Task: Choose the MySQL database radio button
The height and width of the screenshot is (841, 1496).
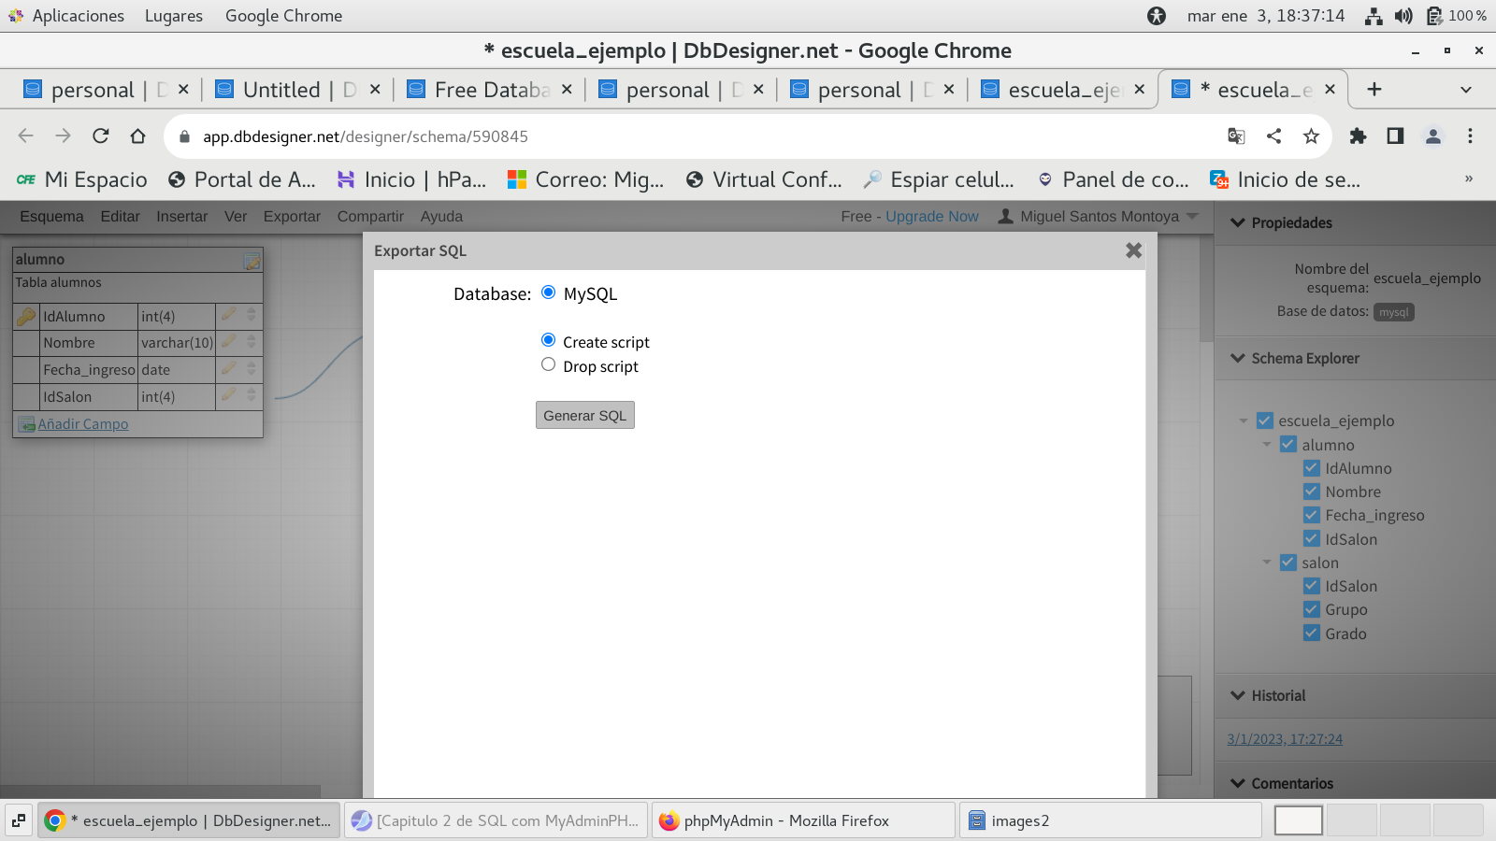Action: click(548, 292)
